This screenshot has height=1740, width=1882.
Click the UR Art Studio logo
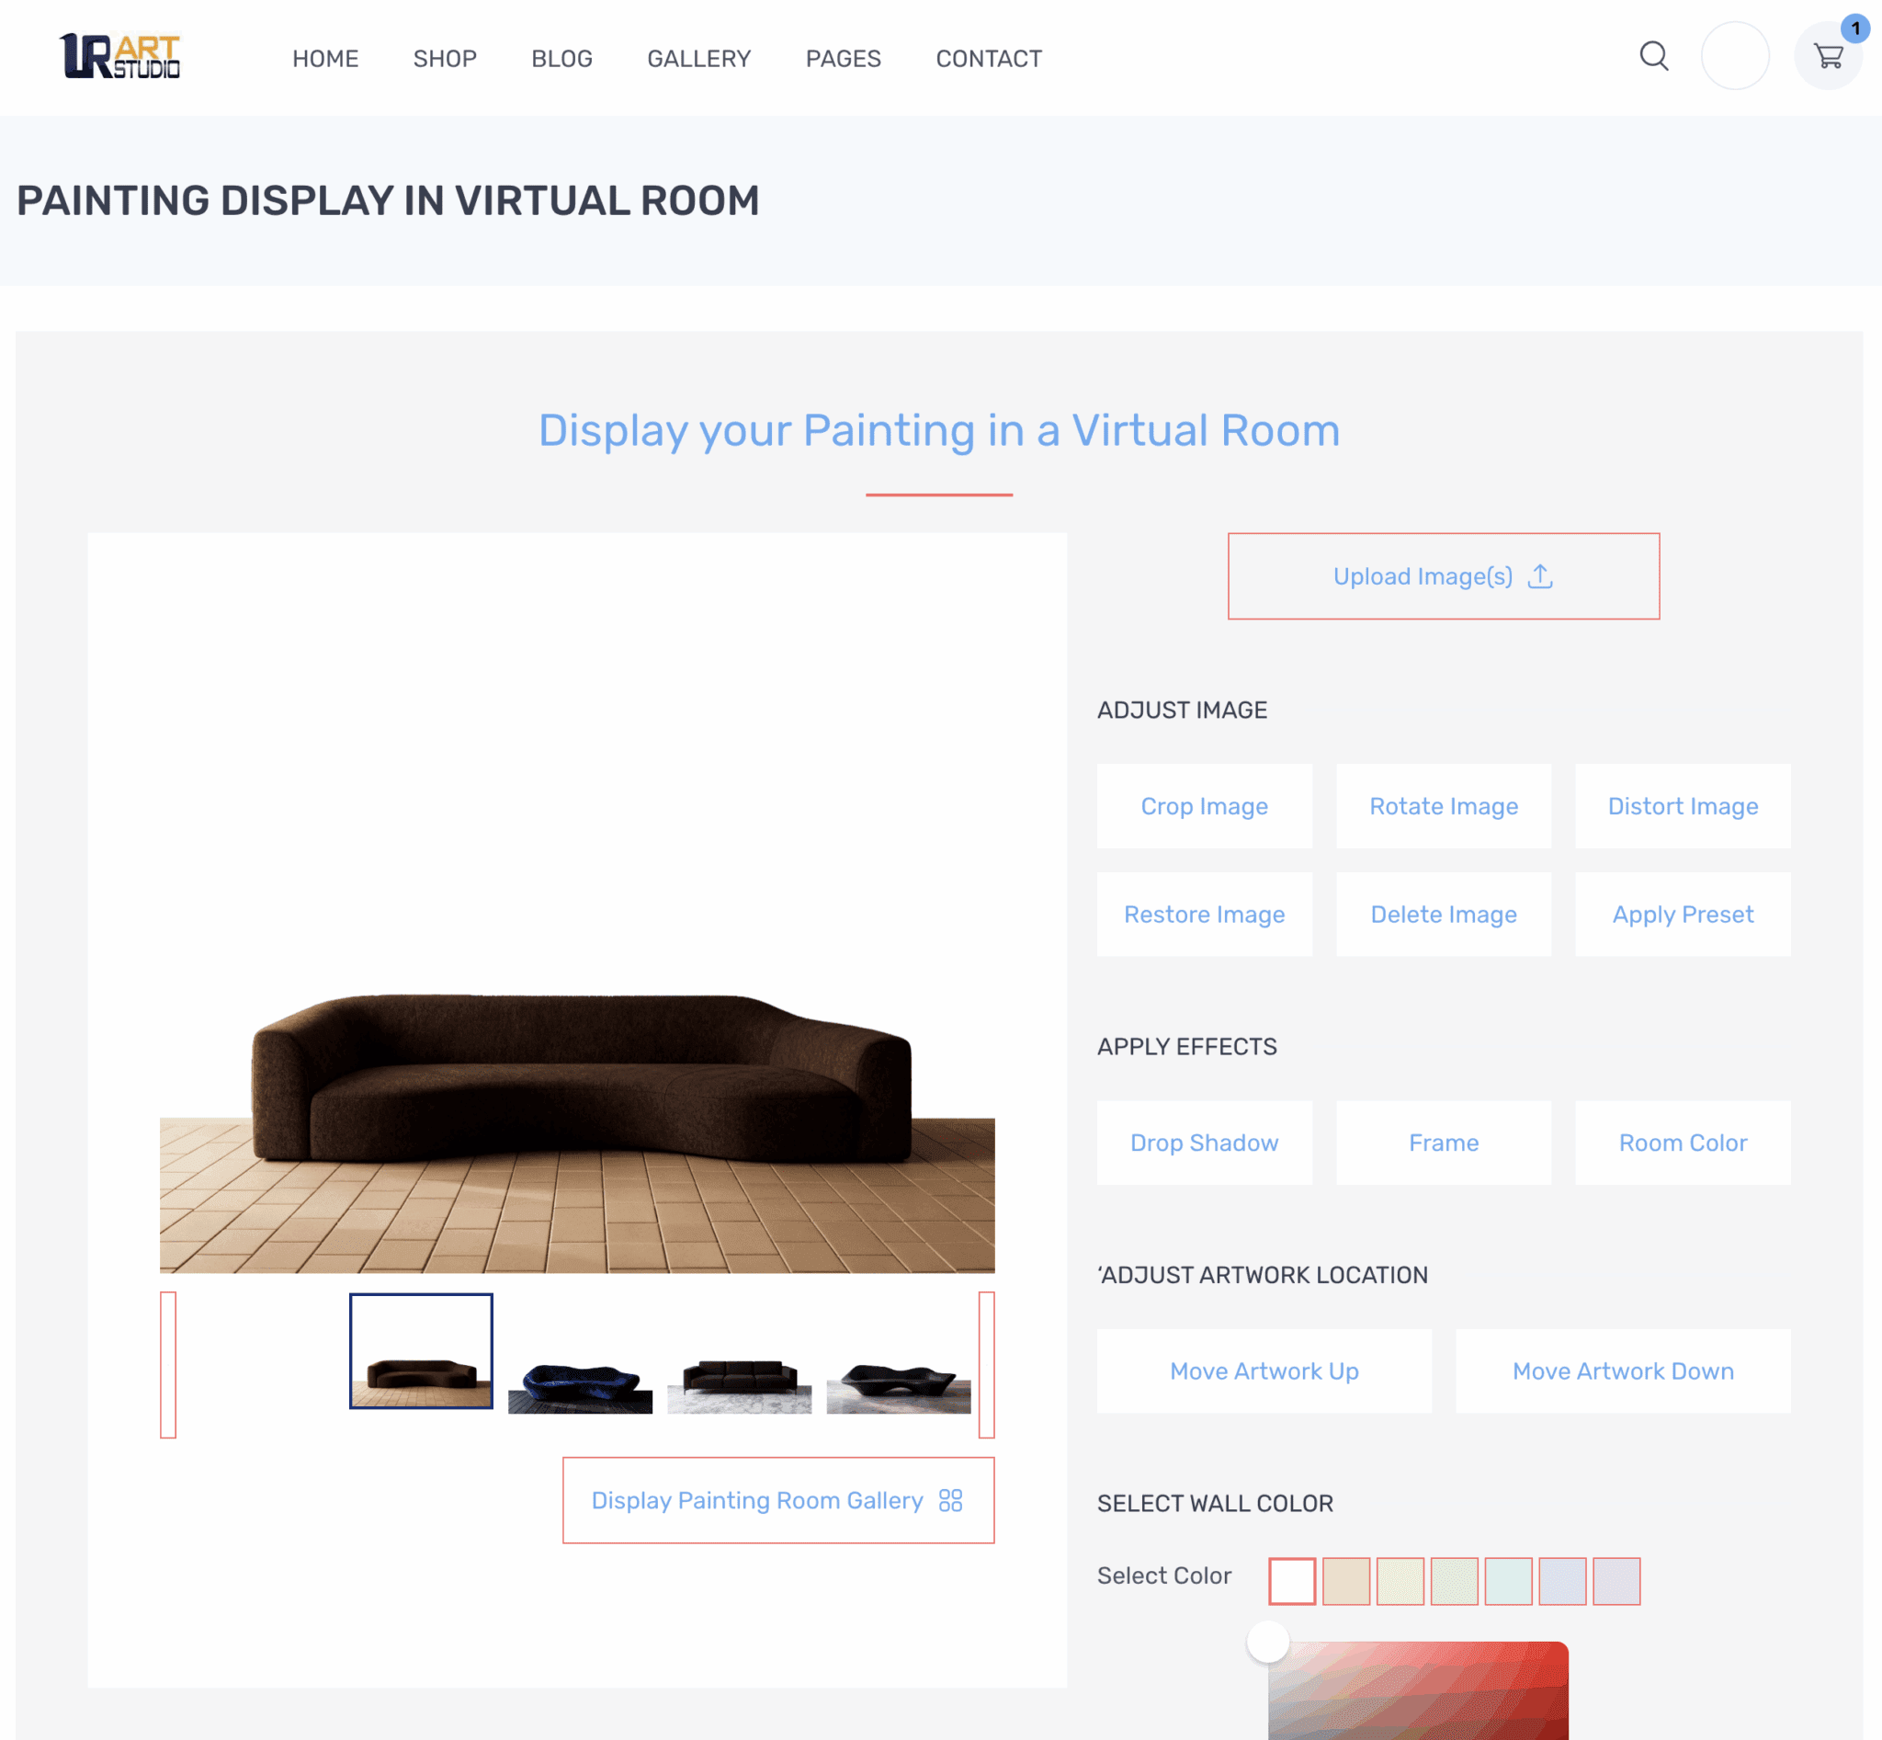tap(119, 56)
